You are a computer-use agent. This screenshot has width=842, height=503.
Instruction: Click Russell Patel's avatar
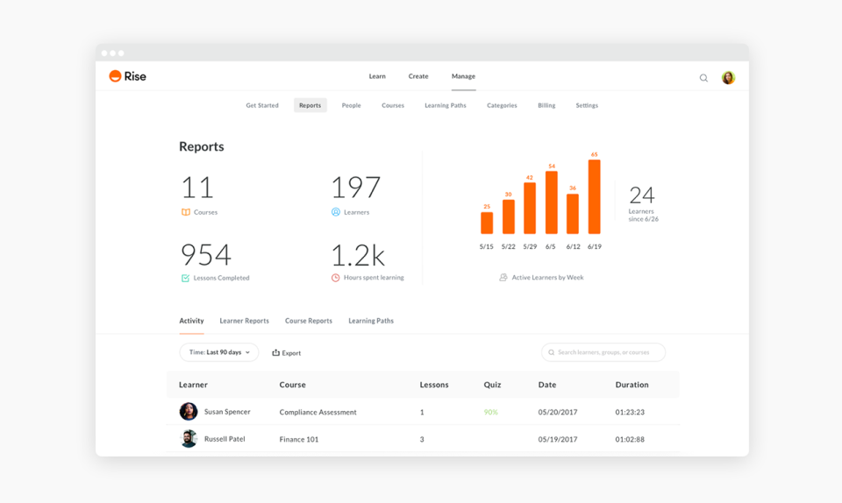[189, 439]
